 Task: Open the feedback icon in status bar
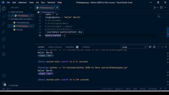point(161,89)
